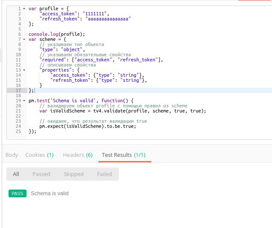Click the pm.expect(isValidScheme) line
This screenshot has width=272, height=228.
(88, 127)
